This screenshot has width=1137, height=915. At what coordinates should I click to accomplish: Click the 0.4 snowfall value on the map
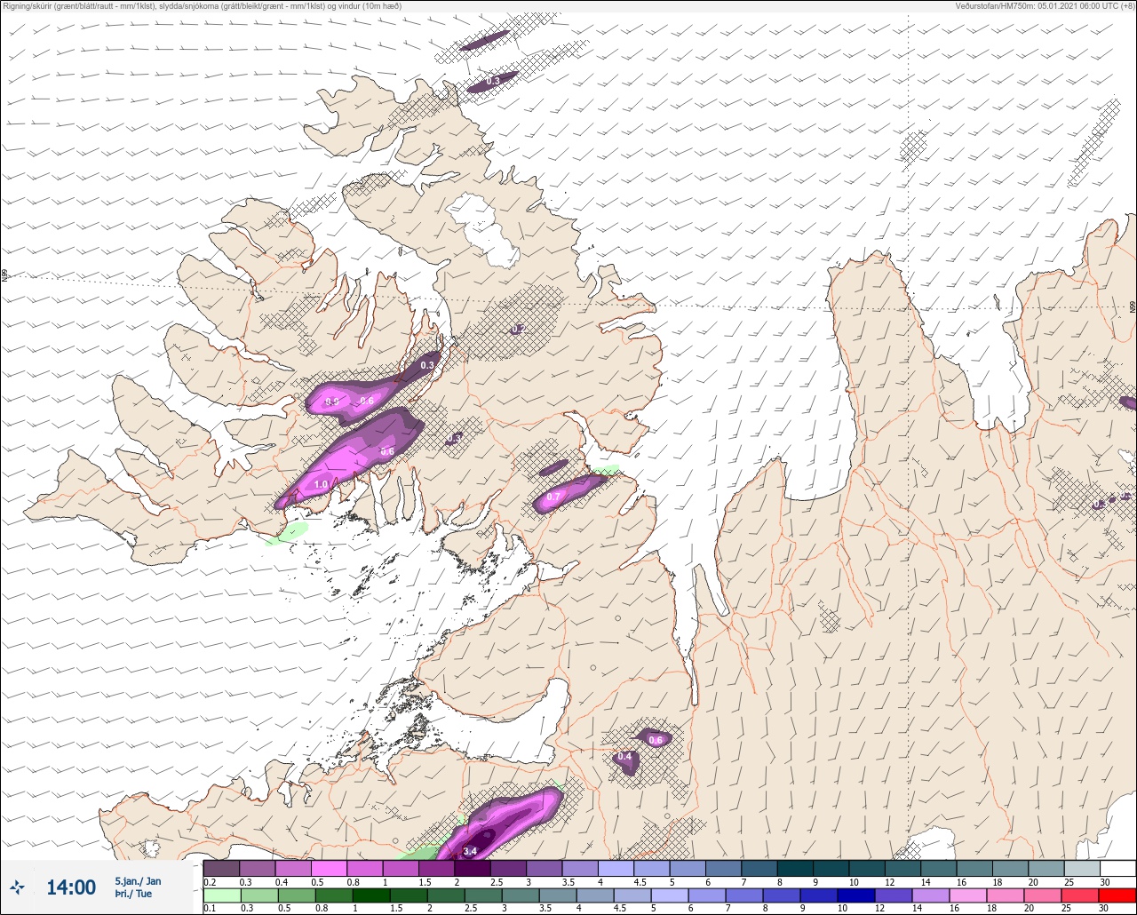click(x=624, y=757)
